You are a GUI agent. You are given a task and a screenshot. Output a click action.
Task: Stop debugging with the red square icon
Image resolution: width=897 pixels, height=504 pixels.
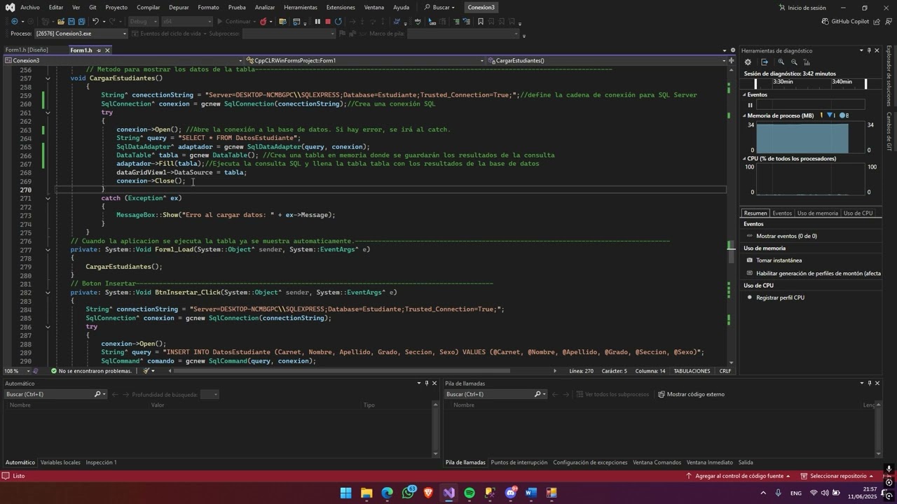pos(327,22)
